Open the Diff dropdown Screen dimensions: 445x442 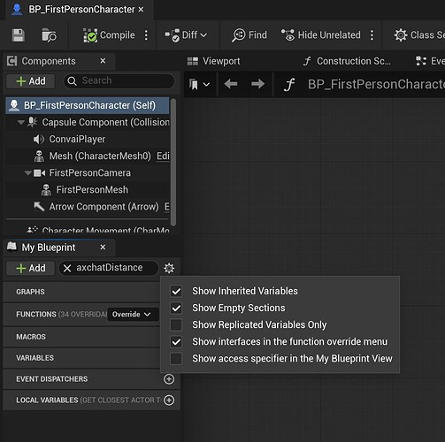186,35
